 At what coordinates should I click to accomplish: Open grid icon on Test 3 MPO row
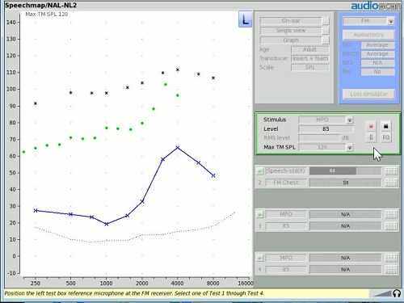point(391,214)
